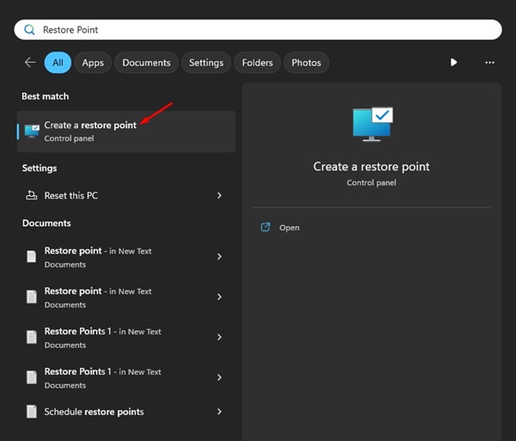Expand the Reset this PC chevron
This screenshot has height=441, width=516.
[x=219, y=196]
